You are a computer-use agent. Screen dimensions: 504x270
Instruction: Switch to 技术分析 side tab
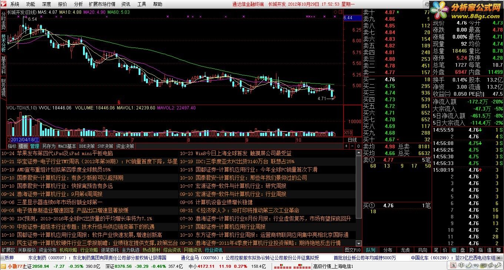point(3,43)
